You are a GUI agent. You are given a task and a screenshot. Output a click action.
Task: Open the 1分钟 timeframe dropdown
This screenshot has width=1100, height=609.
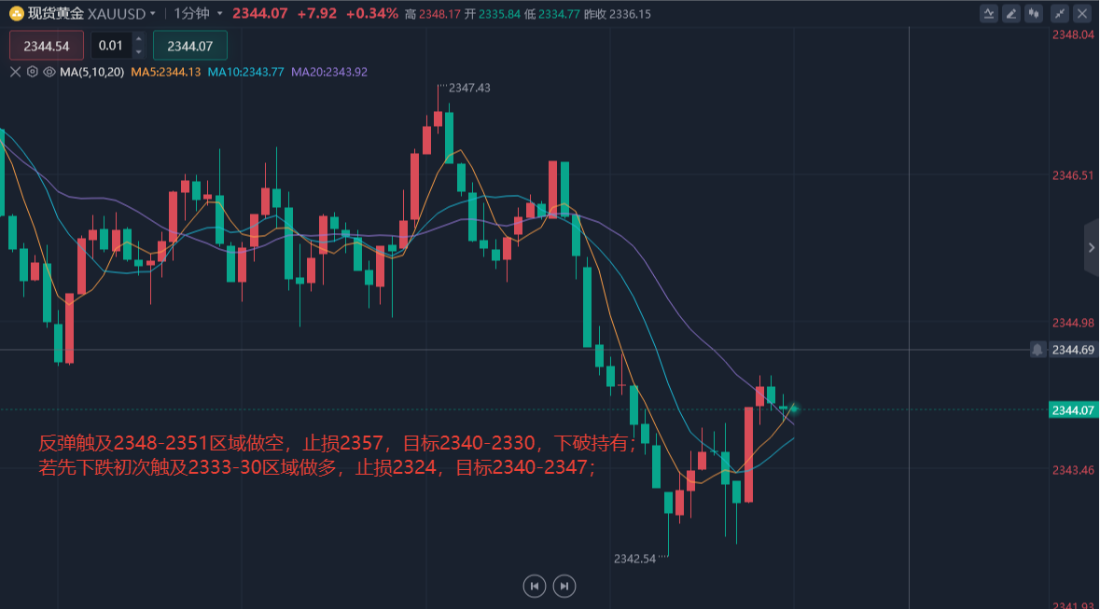click(x=220, y=13)
